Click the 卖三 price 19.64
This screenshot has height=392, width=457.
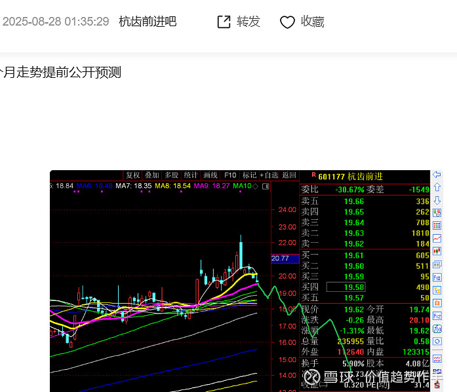pyautogui.click(x=354, y=223)
